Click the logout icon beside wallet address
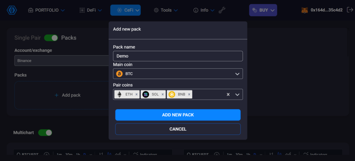The height and width of the screenshot is (161, 355). (349, 10)
